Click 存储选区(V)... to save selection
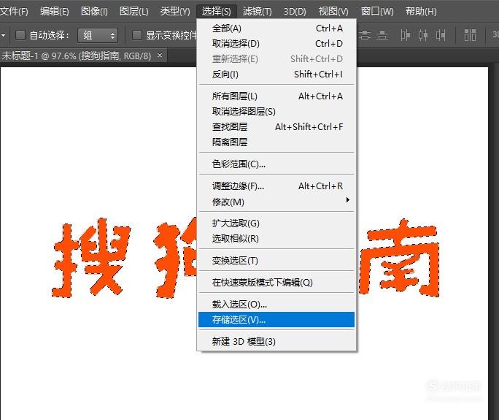The width and height of the screenshot is (499, 420). [276, 320]
